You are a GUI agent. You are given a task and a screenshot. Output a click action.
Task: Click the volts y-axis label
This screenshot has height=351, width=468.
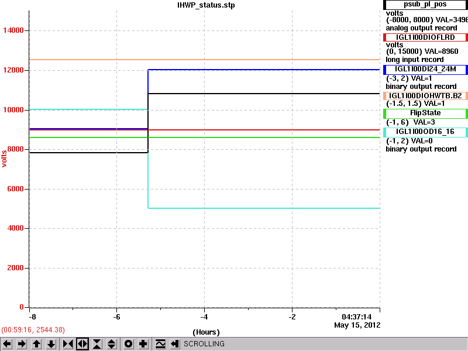pos(4,159)
